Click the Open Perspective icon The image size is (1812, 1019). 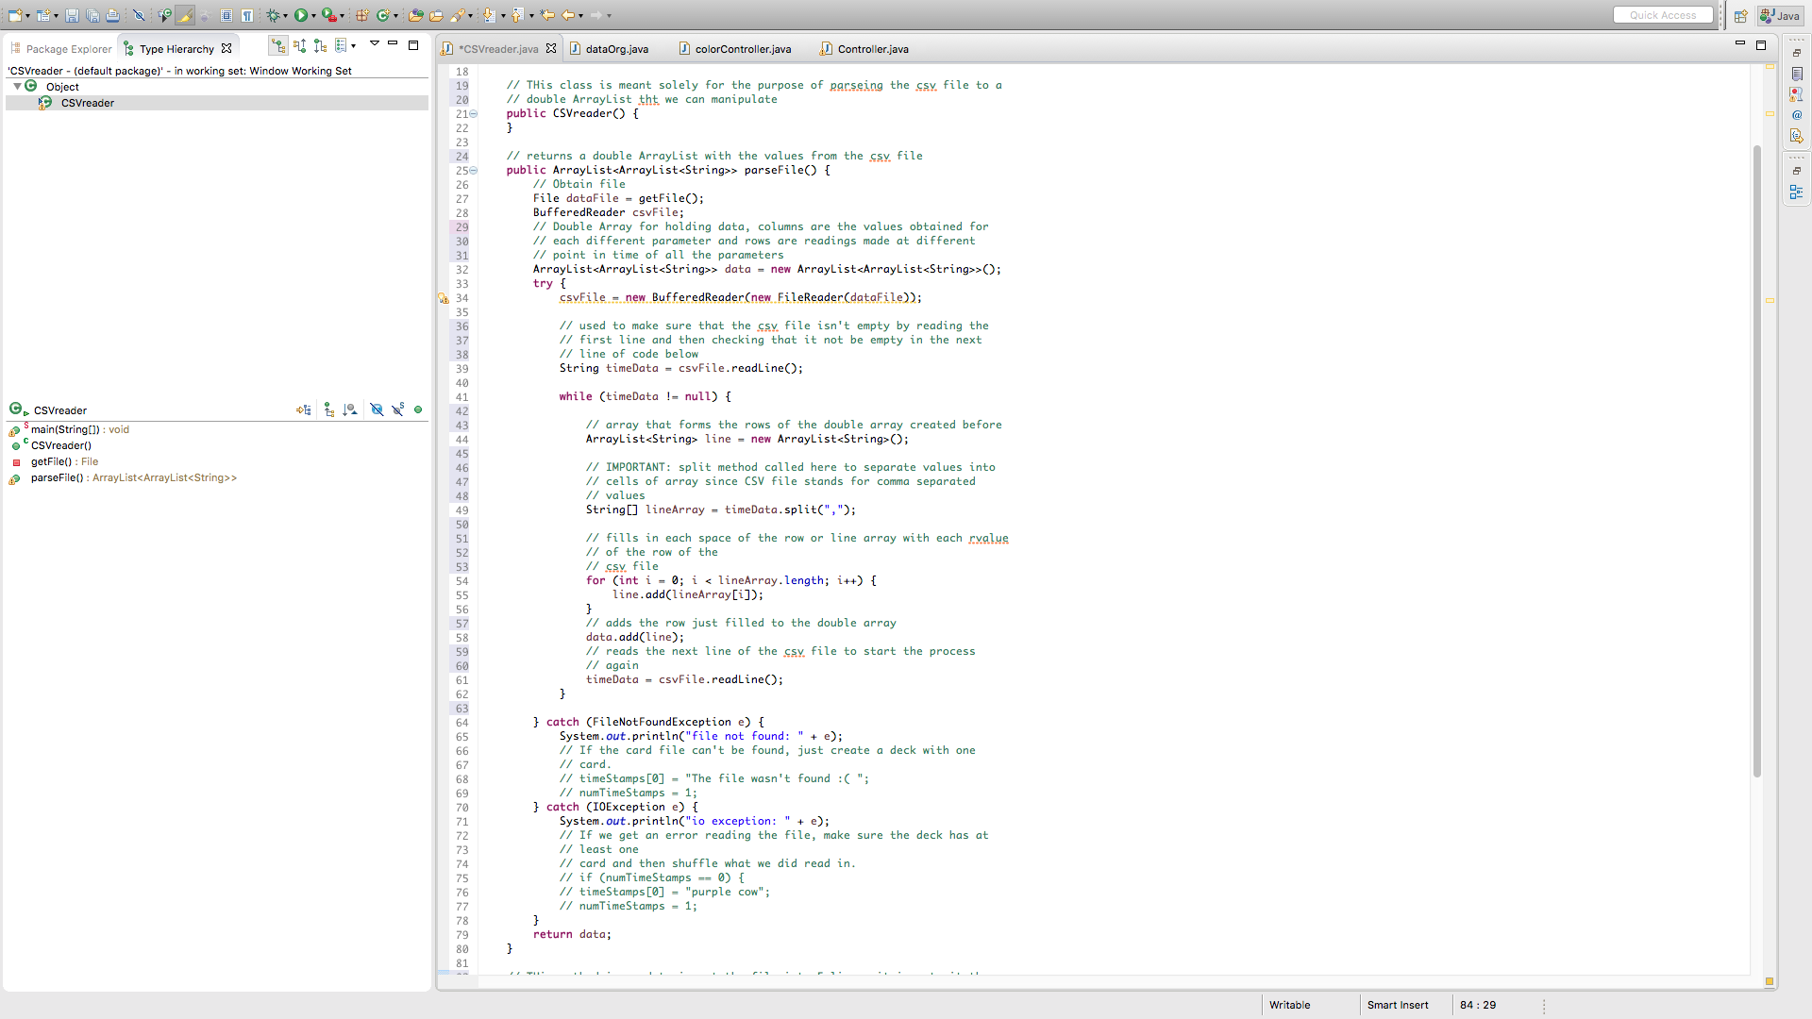(x=1740, y=16)
